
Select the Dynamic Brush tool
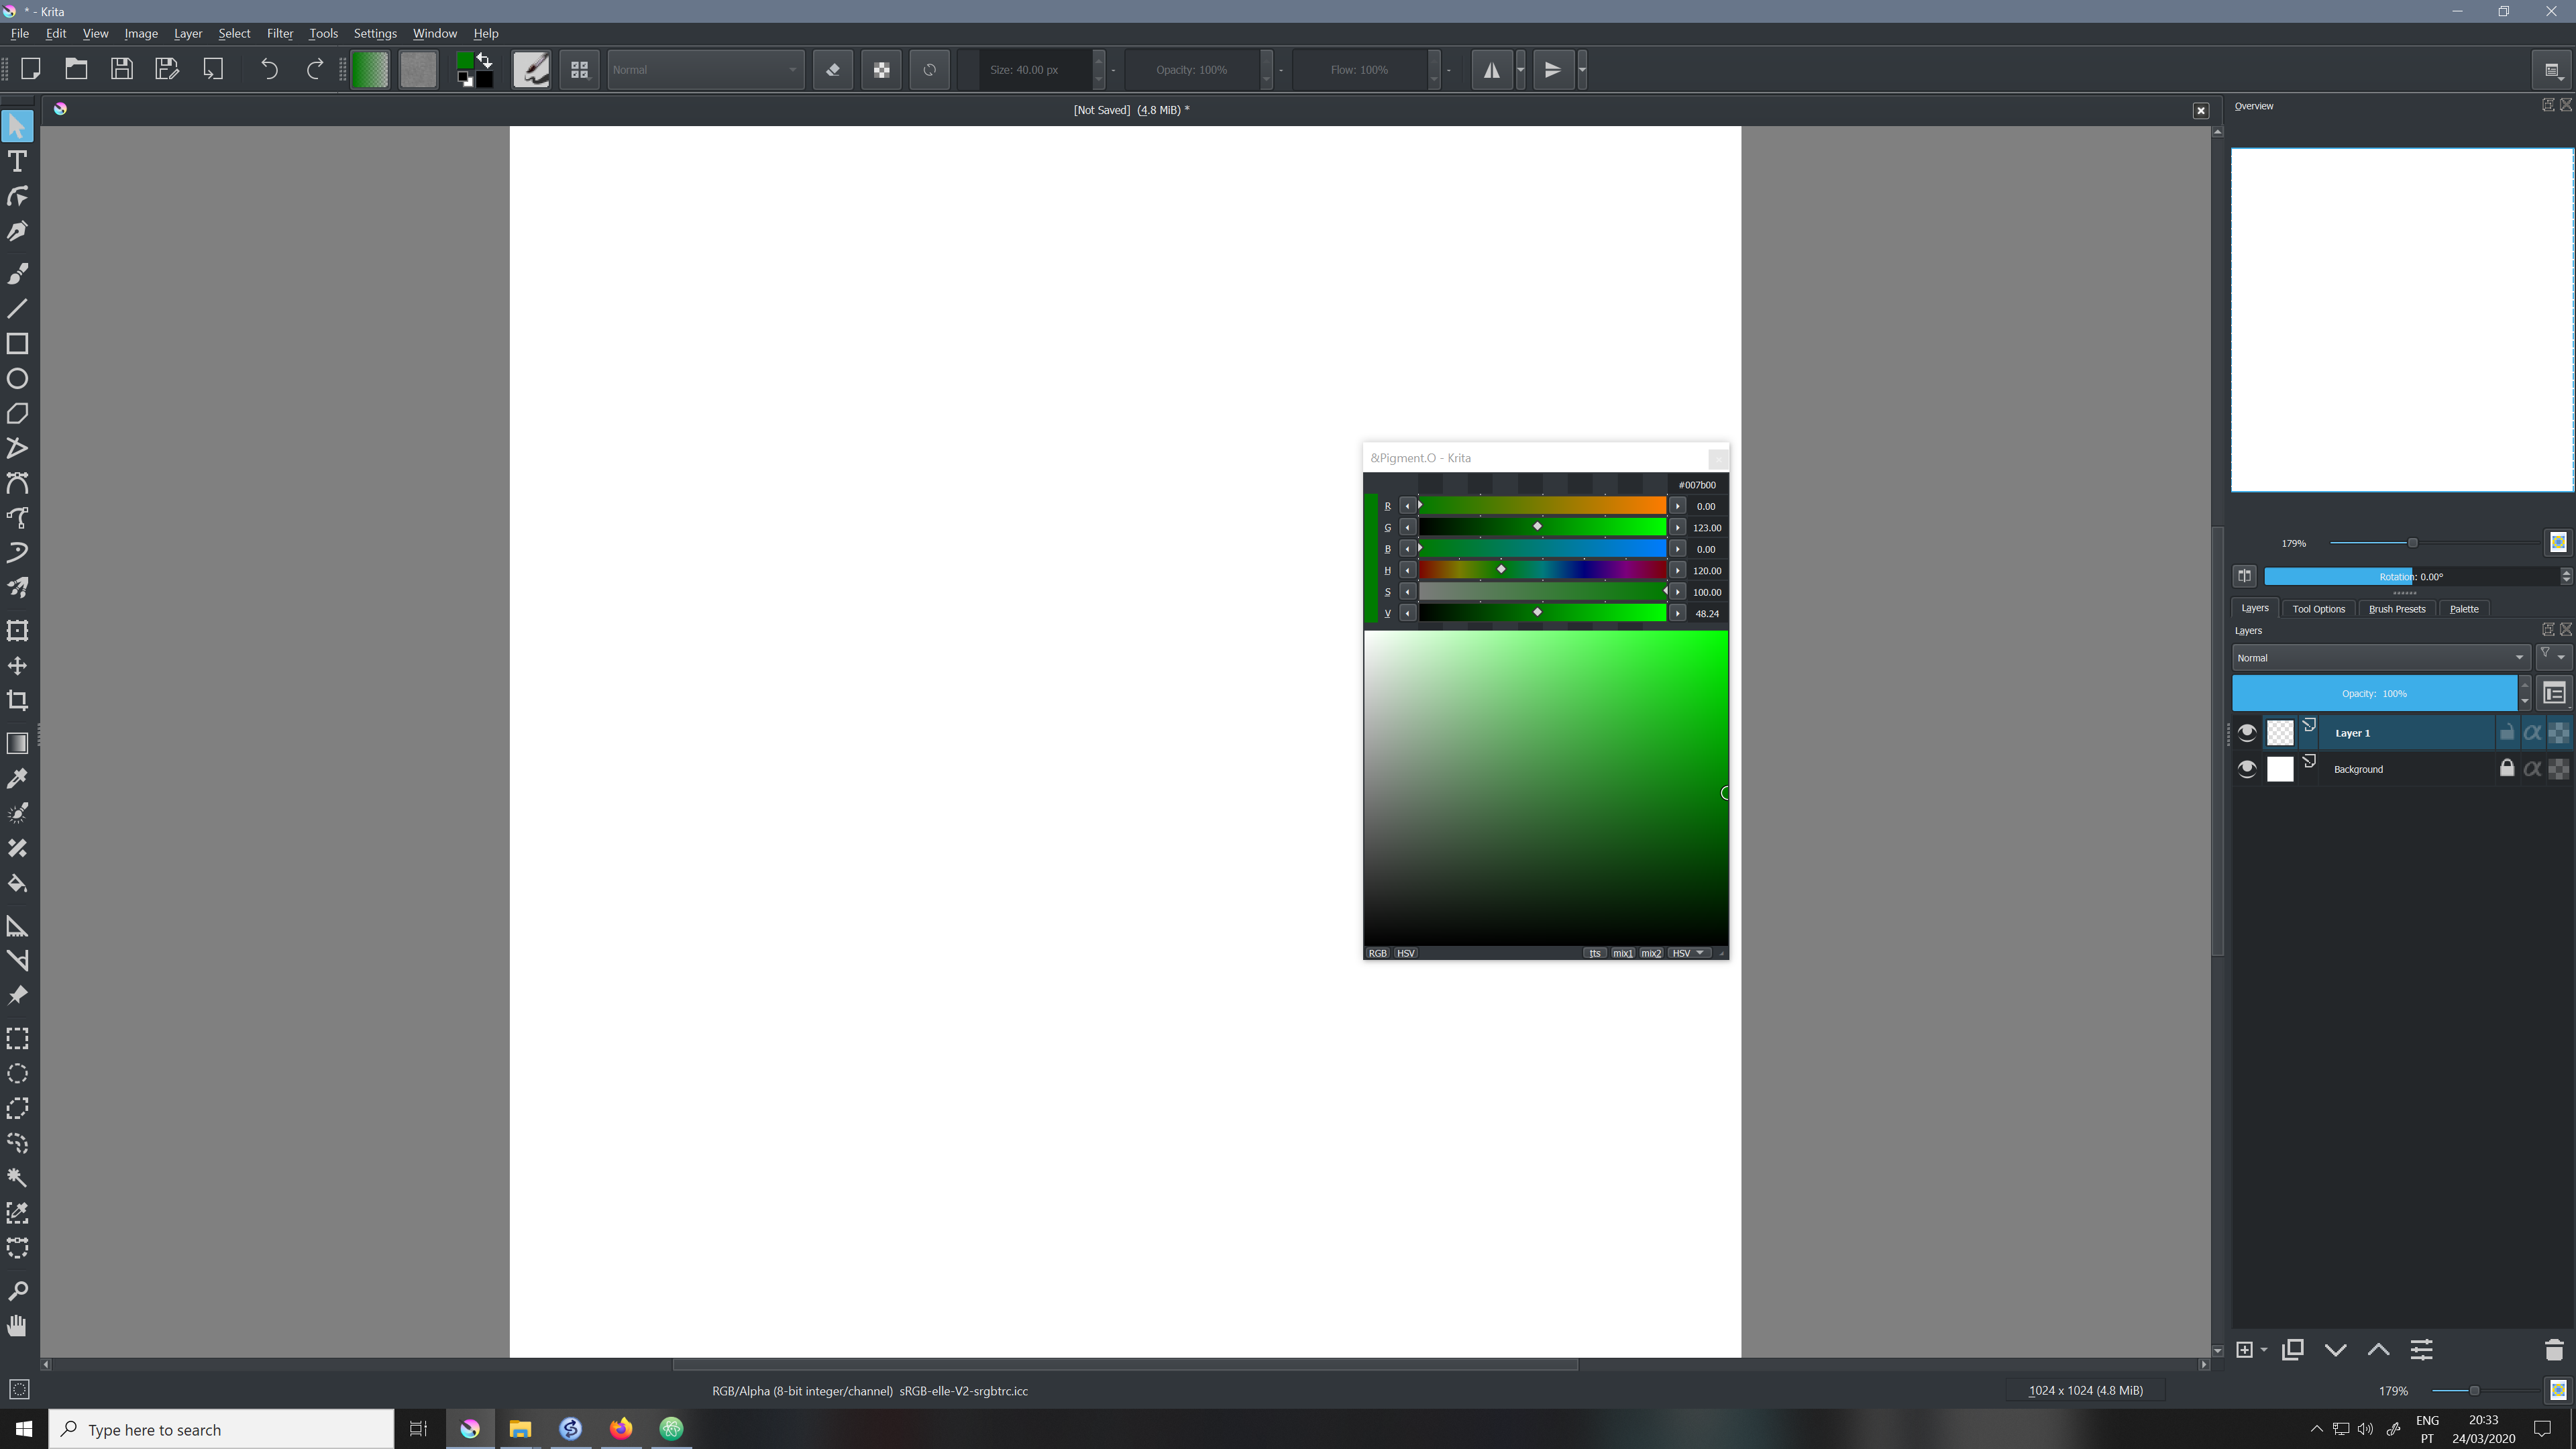[17, 553]
